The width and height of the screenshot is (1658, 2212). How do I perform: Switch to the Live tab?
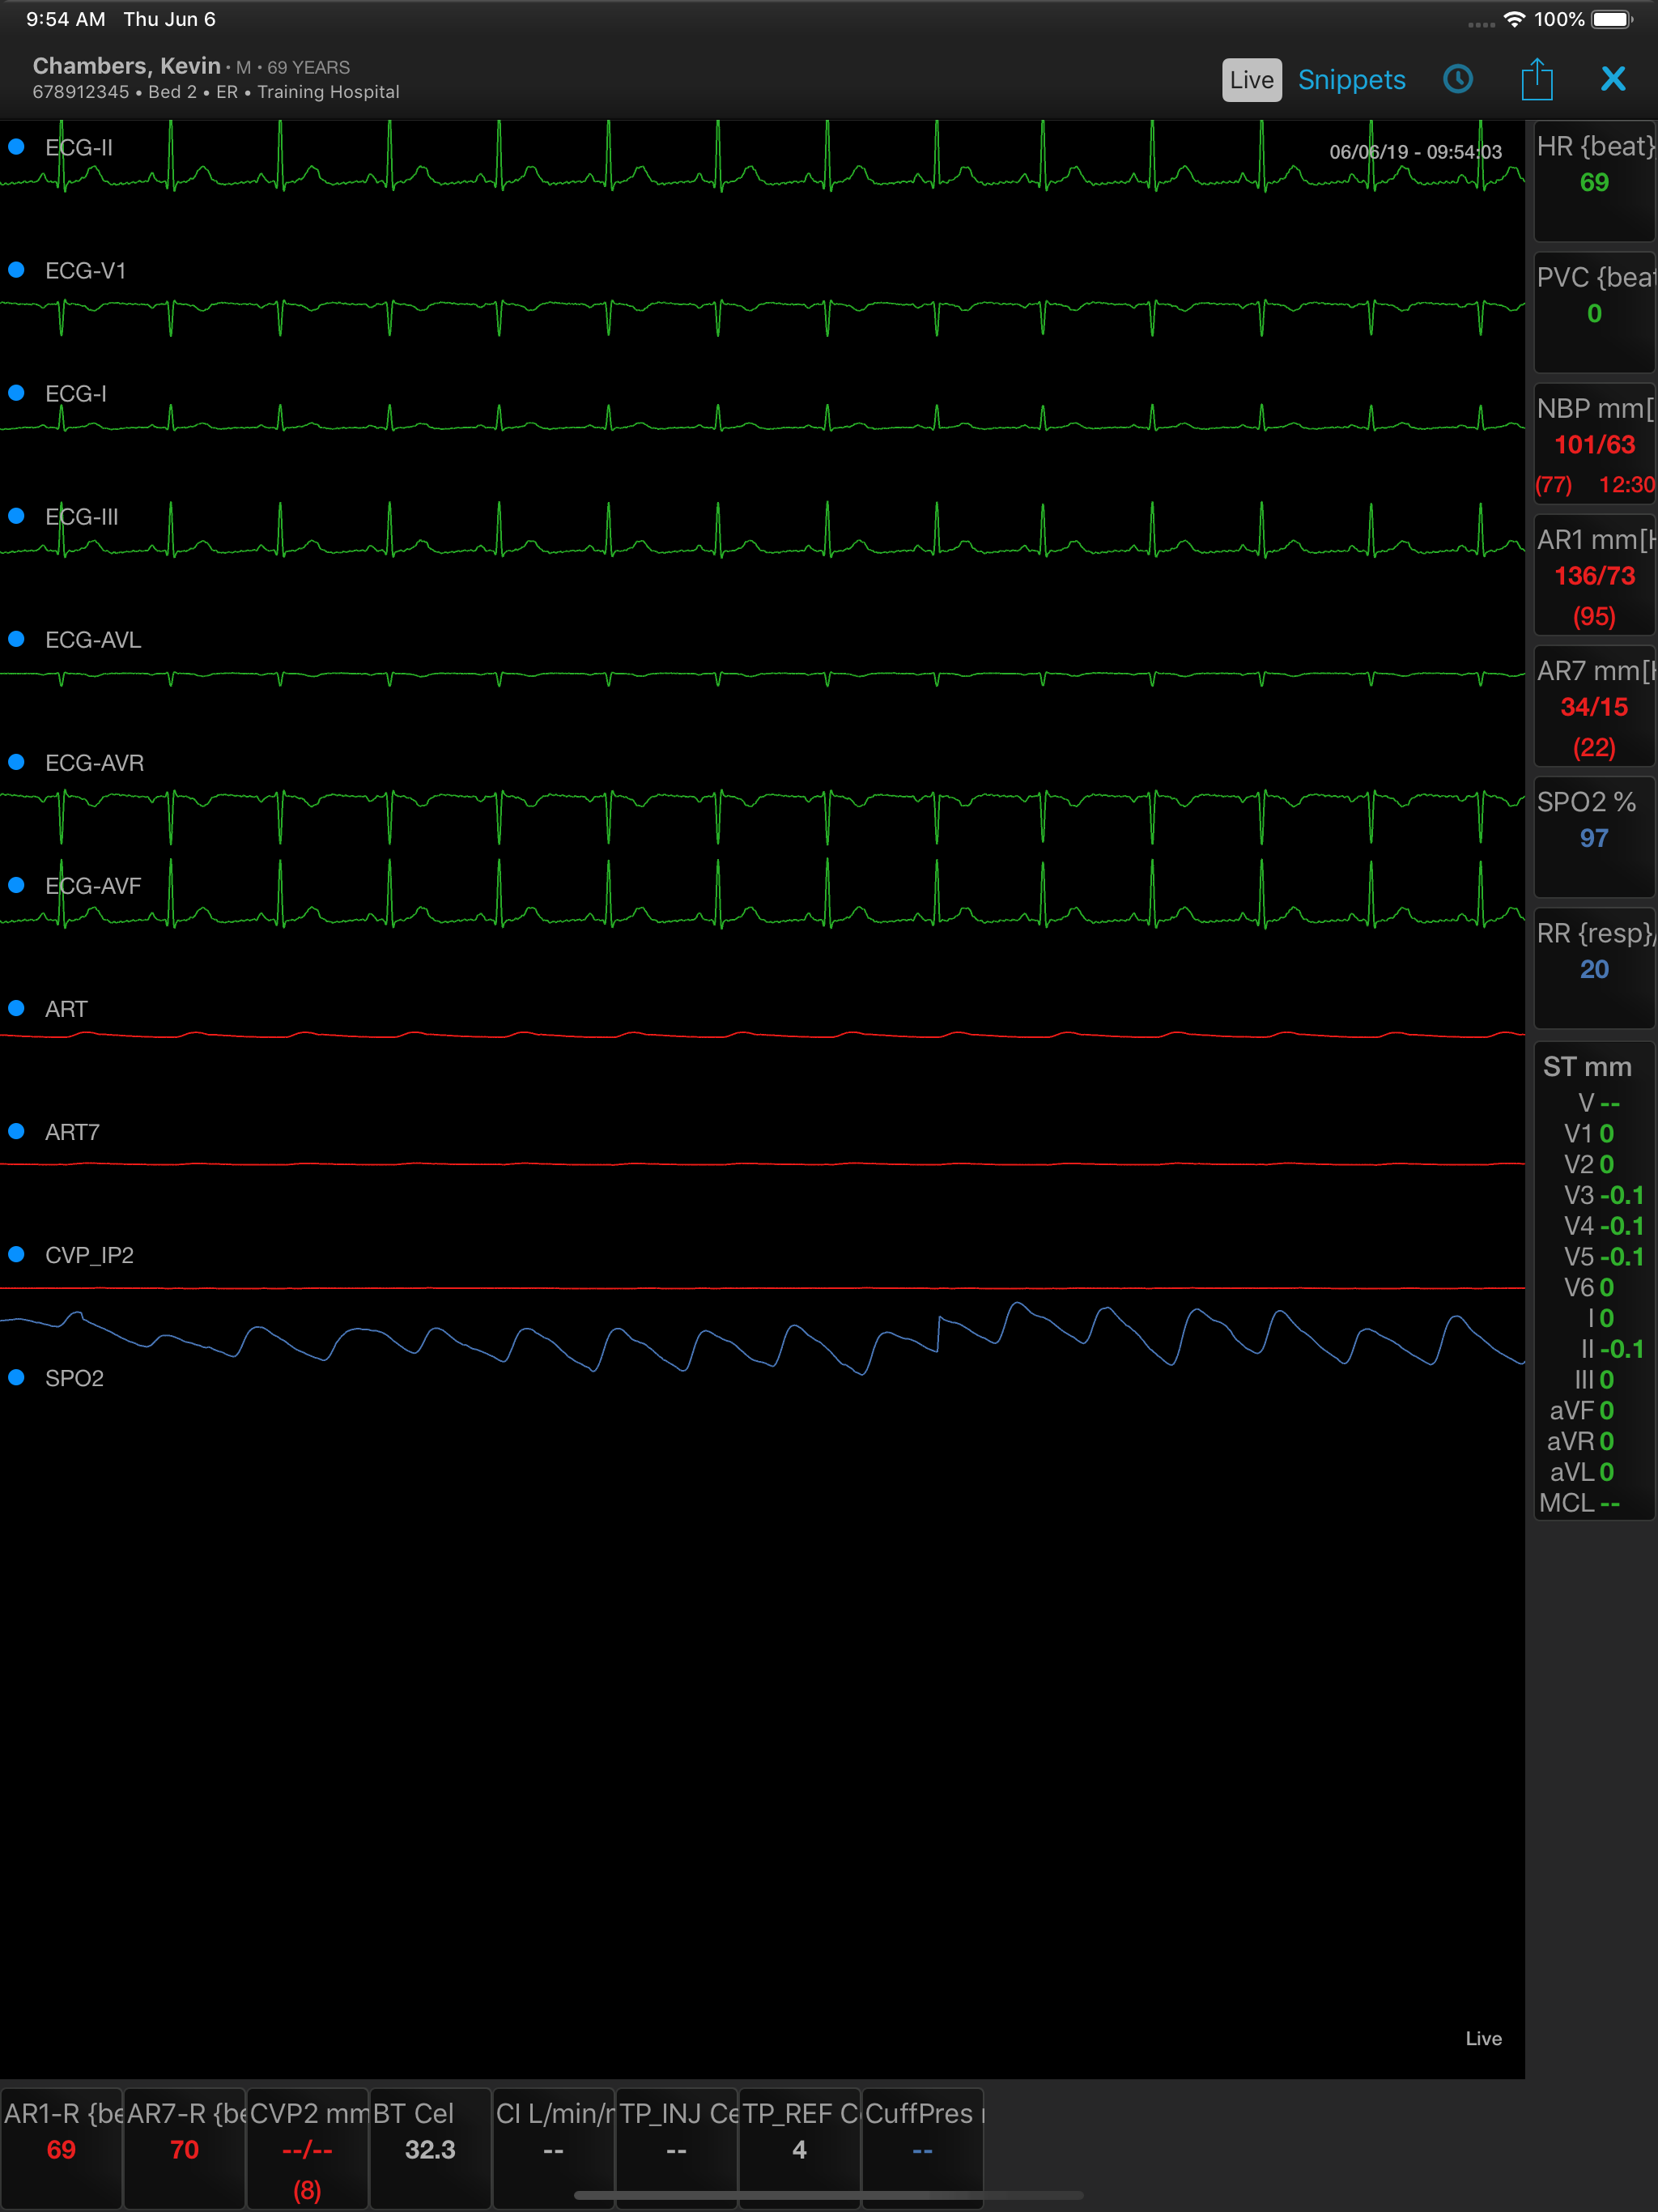1251,80
